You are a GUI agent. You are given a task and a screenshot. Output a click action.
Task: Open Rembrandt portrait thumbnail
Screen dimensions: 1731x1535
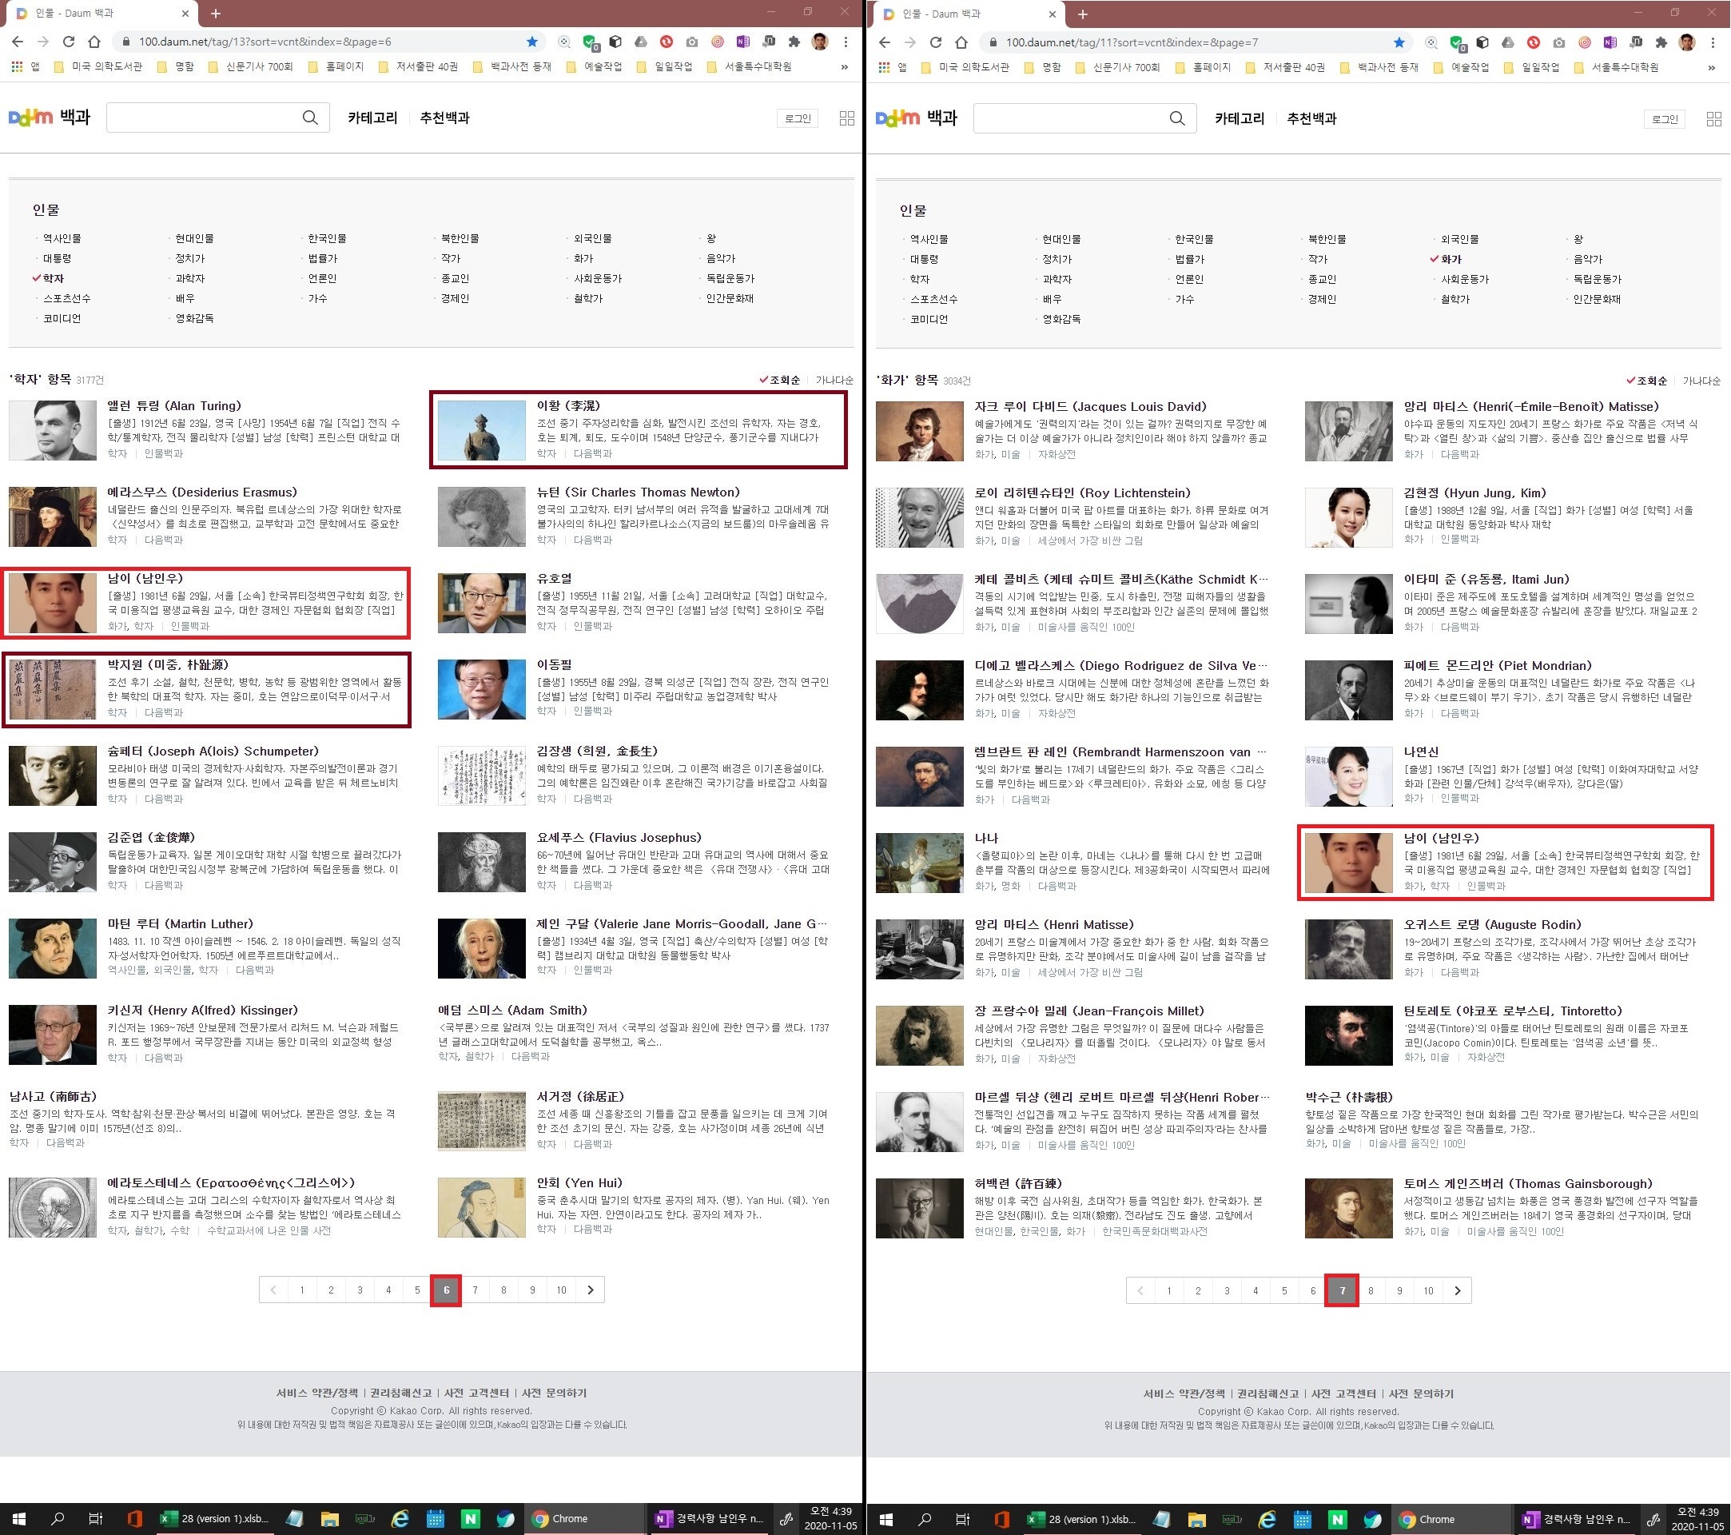pos(919,776)
